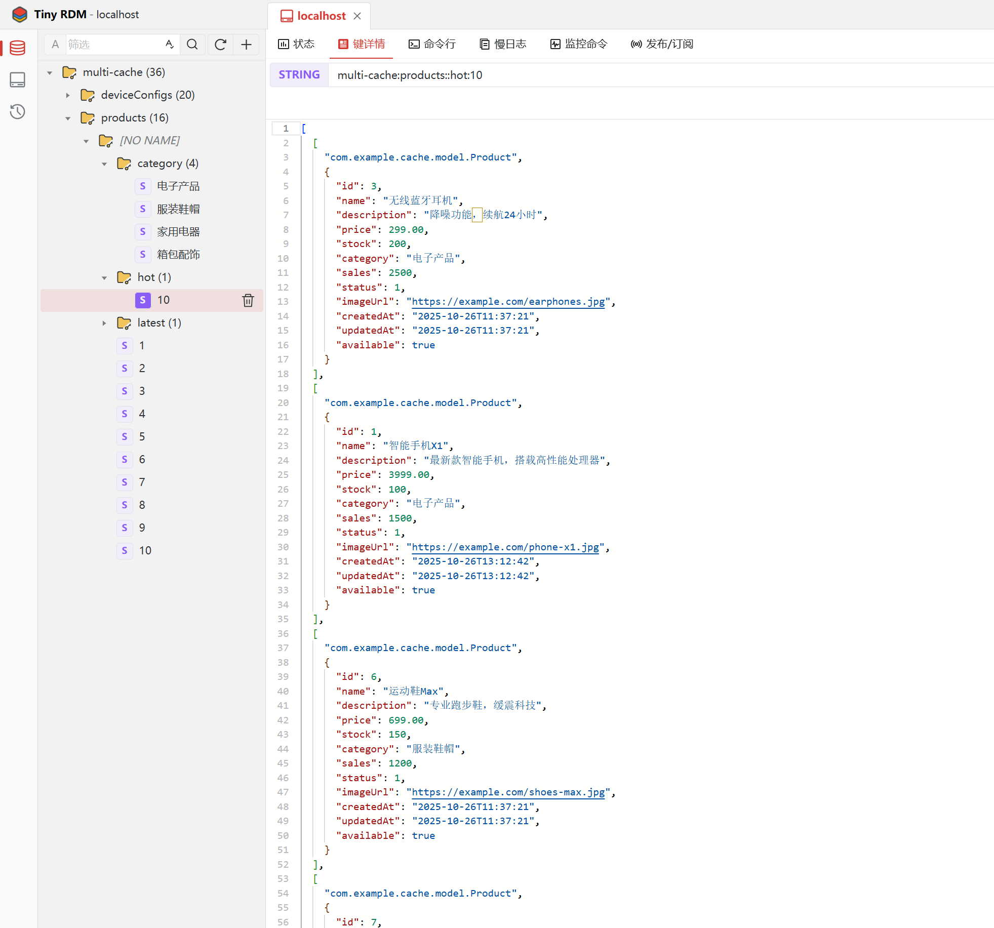
Task: Delete key 10 with trash icon
Action: coord(248,300)
